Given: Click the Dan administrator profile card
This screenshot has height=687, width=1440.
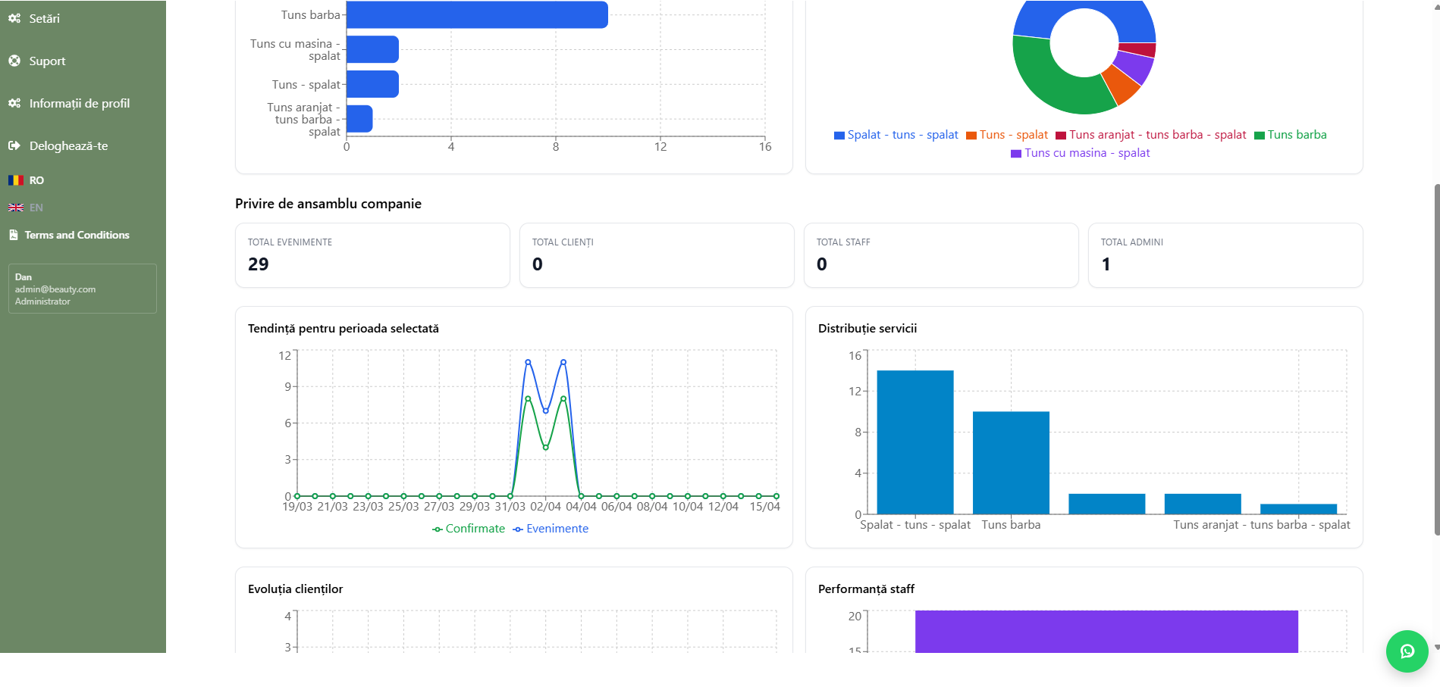Looking at the screenshot, I should [x=83, y=289].
